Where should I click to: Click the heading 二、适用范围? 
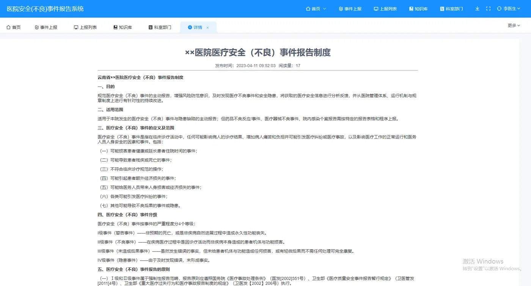(110, 110)
